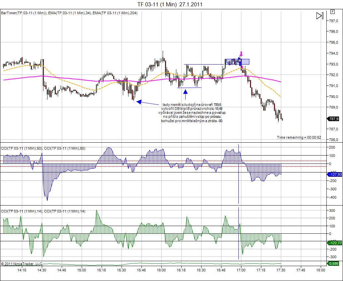Click the 787,9 current price marker
Viewport: 343px width, 281px height.
[x=334, y=119]
